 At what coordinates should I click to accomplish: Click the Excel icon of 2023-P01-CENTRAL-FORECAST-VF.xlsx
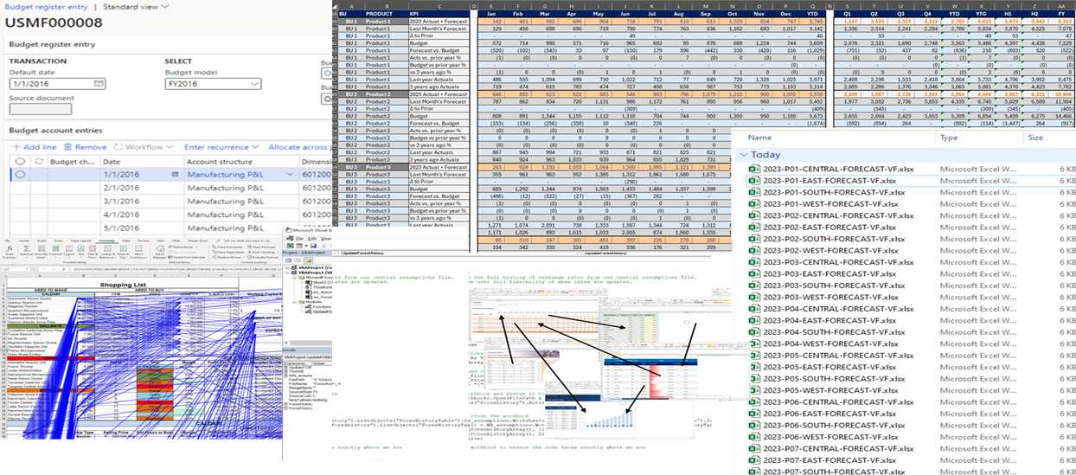tap(753, 168)
